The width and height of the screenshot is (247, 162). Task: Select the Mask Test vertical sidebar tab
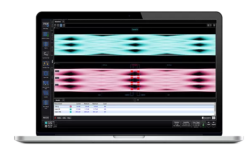[52, 36]
